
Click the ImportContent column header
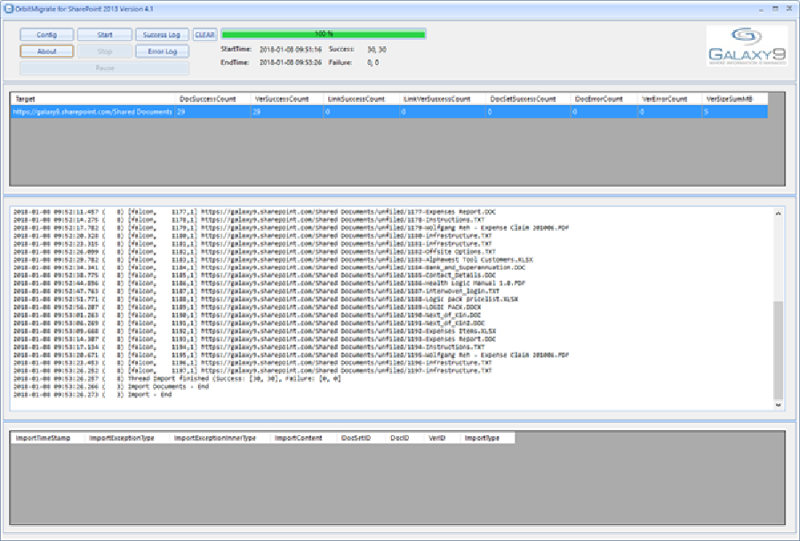coord(303,438)
